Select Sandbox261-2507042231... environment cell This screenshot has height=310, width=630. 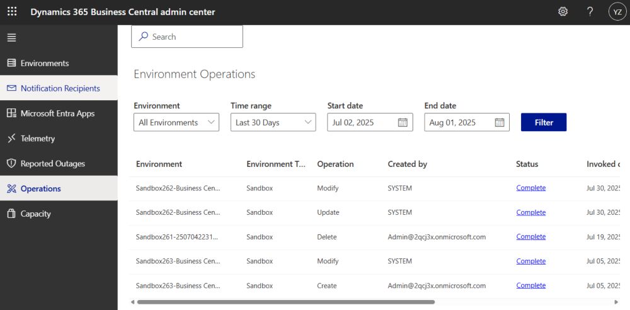177,237
